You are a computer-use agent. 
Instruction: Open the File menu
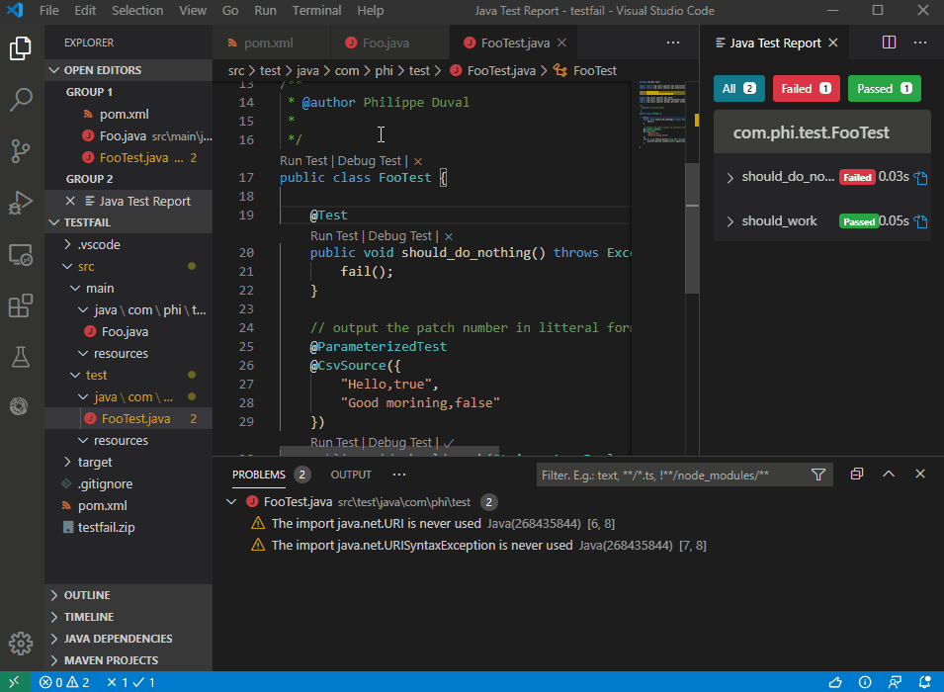point(48,10)
